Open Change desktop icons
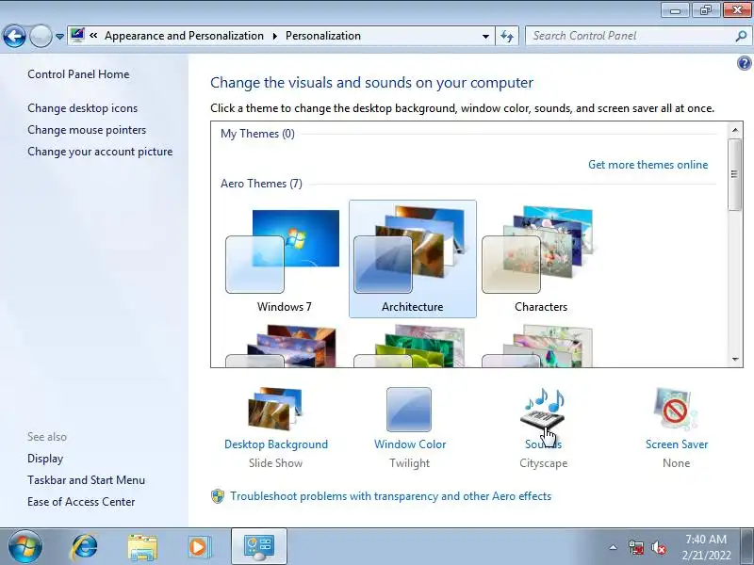 coord(82,108)
